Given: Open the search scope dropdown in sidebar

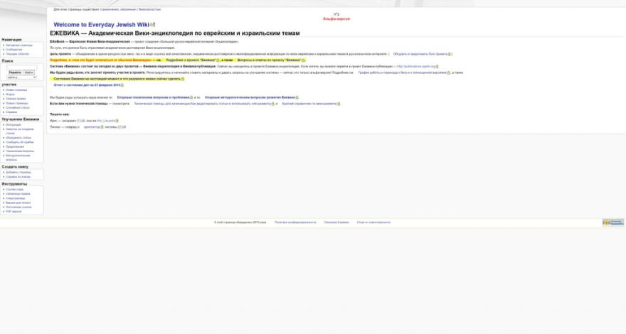Looking at the screenshot, I should pos(22,77).
